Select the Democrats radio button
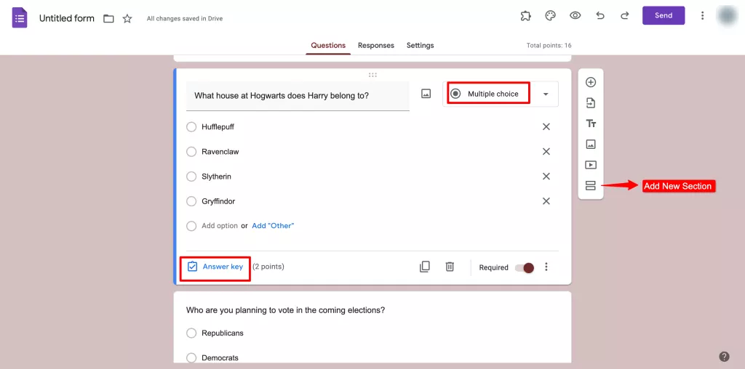745x369 pixels. [x=191, y=357]
